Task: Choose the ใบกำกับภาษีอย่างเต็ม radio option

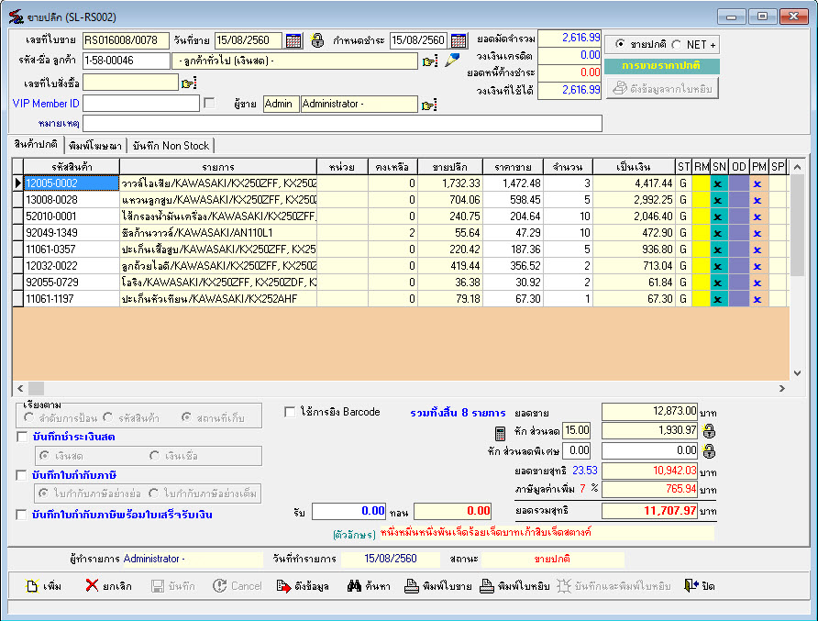Action: [153, 493]
